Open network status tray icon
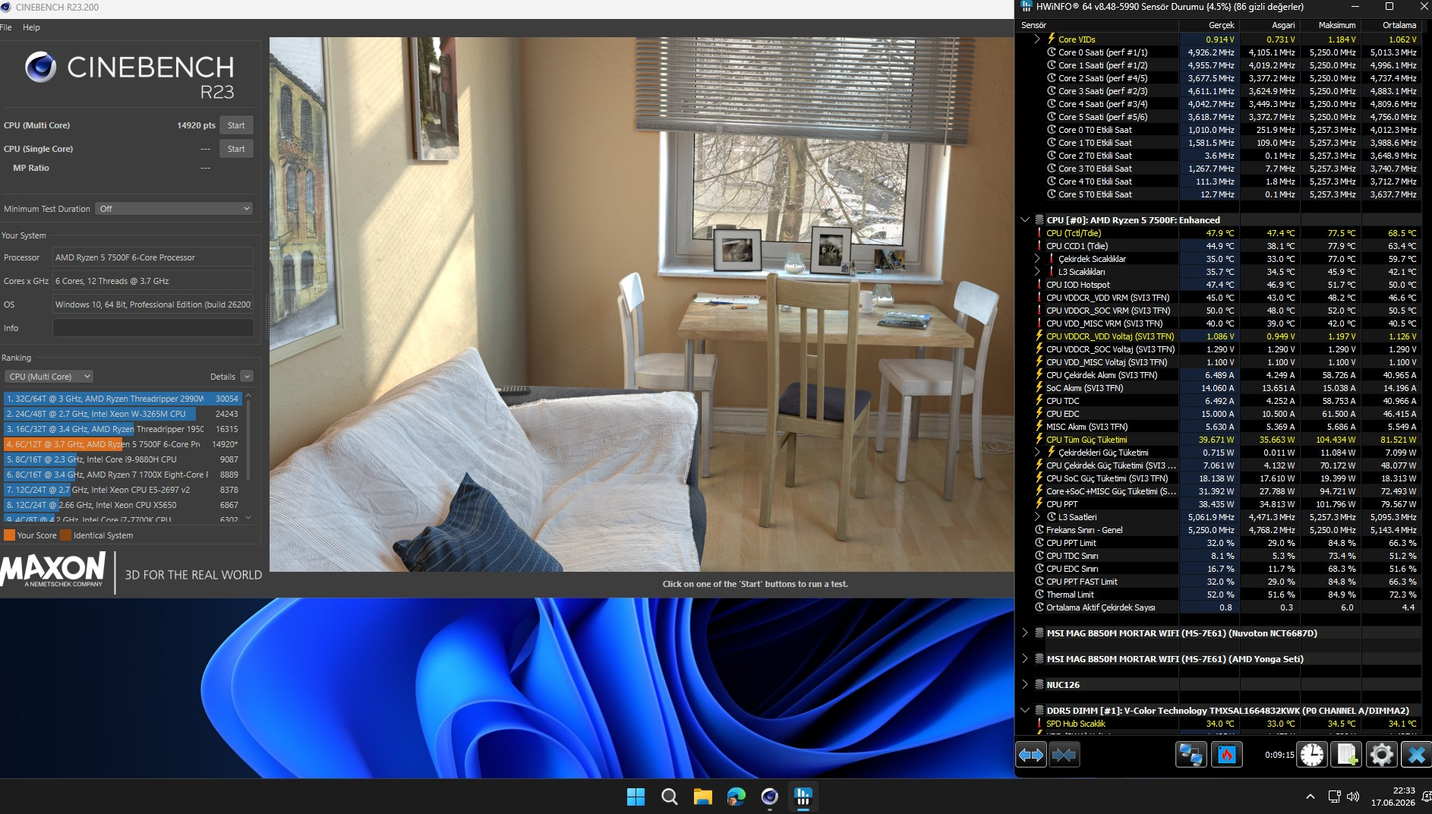 [1334, 797]
